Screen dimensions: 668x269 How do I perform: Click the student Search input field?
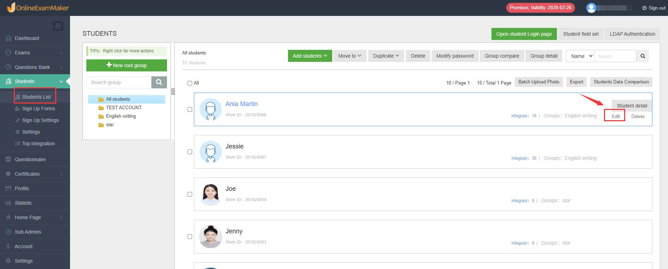[x=615, y=56]
